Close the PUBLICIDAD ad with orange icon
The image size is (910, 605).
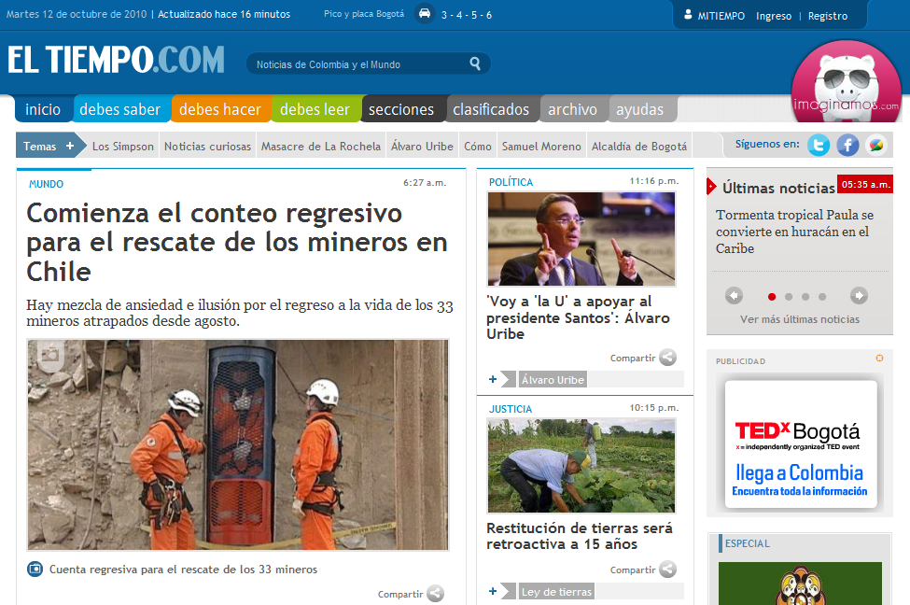tap(880, 359)
